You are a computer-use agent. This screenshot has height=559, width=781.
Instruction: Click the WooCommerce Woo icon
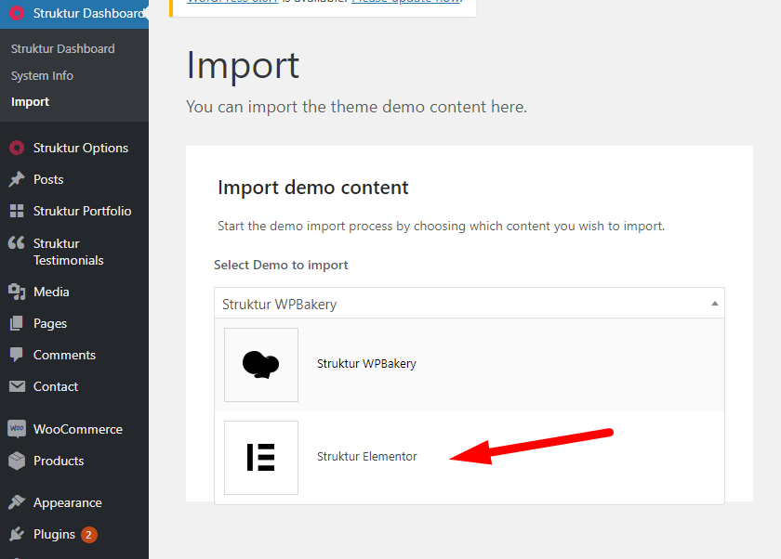[17, 429]
